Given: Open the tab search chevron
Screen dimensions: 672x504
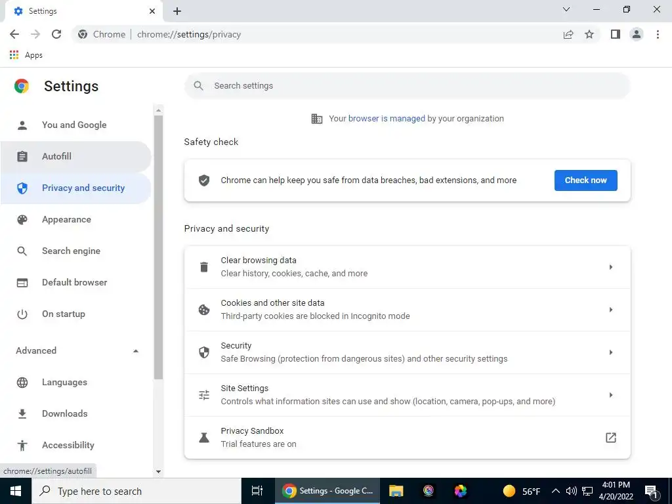Looking at the screenshot, I should [x=566, y=9].
